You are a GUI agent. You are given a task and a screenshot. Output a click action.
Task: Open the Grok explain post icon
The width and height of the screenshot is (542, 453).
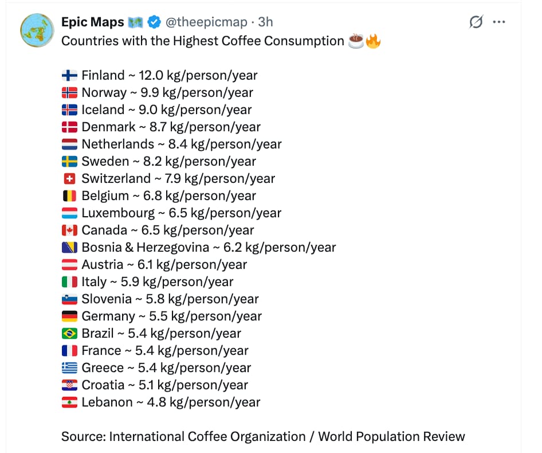coord(476,22)
